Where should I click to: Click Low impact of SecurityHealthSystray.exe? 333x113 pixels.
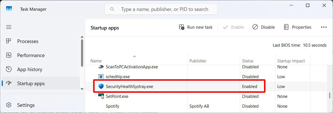coord(281,87)
